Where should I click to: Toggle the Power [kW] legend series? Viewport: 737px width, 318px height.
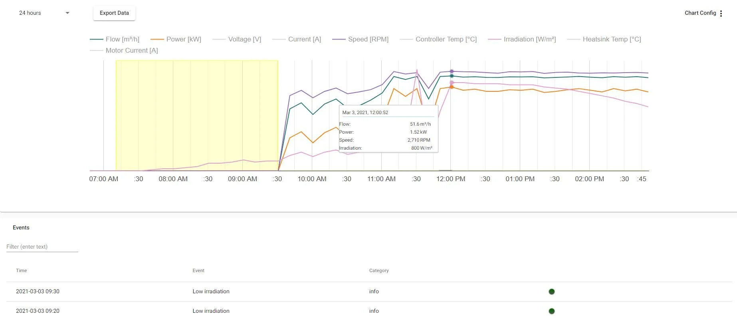(176, 39)
